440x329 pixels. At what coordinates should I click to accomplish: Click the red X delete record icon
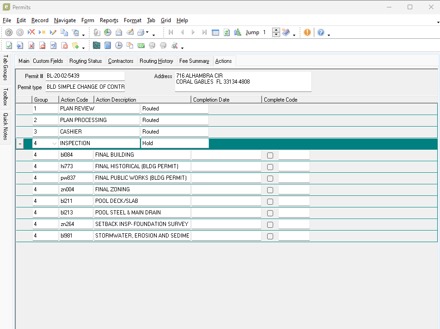tap(31, 32)
